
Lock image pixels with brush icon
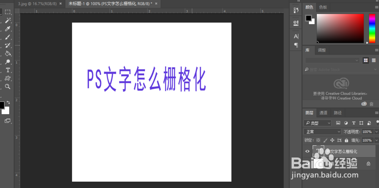pyautogui.click(x=325, y=140)
